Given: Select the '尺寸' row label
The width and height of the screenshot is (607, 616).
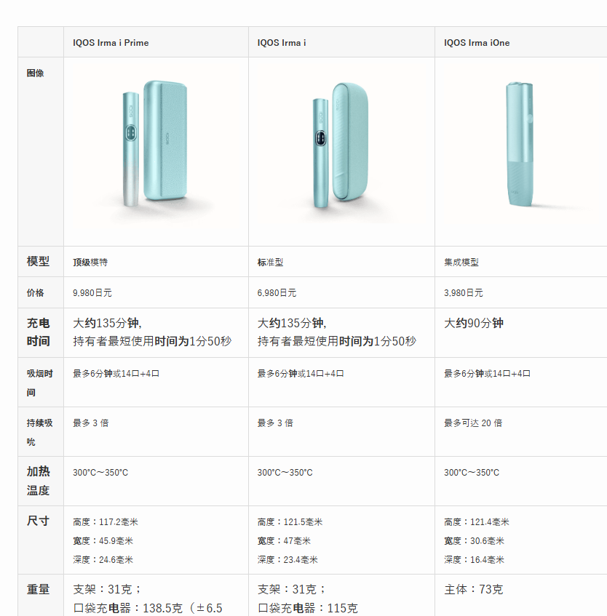Looking at the screenshot, I should [39, 521].
